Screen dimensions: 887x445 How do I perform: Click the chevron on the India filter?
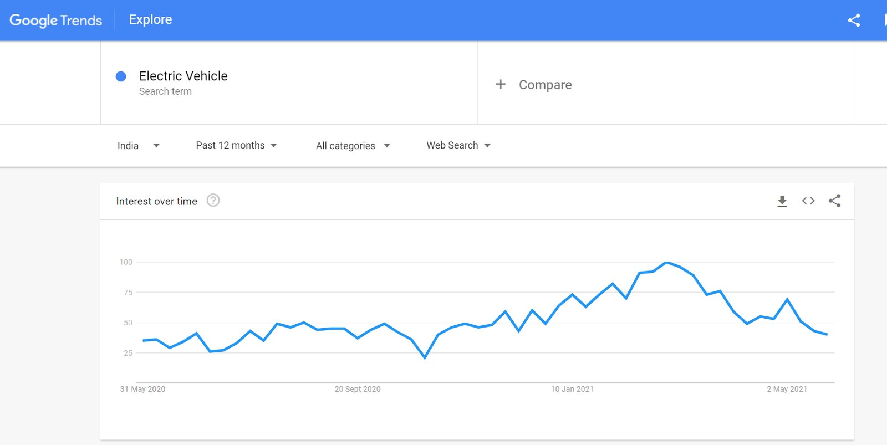tap(156, 145)
